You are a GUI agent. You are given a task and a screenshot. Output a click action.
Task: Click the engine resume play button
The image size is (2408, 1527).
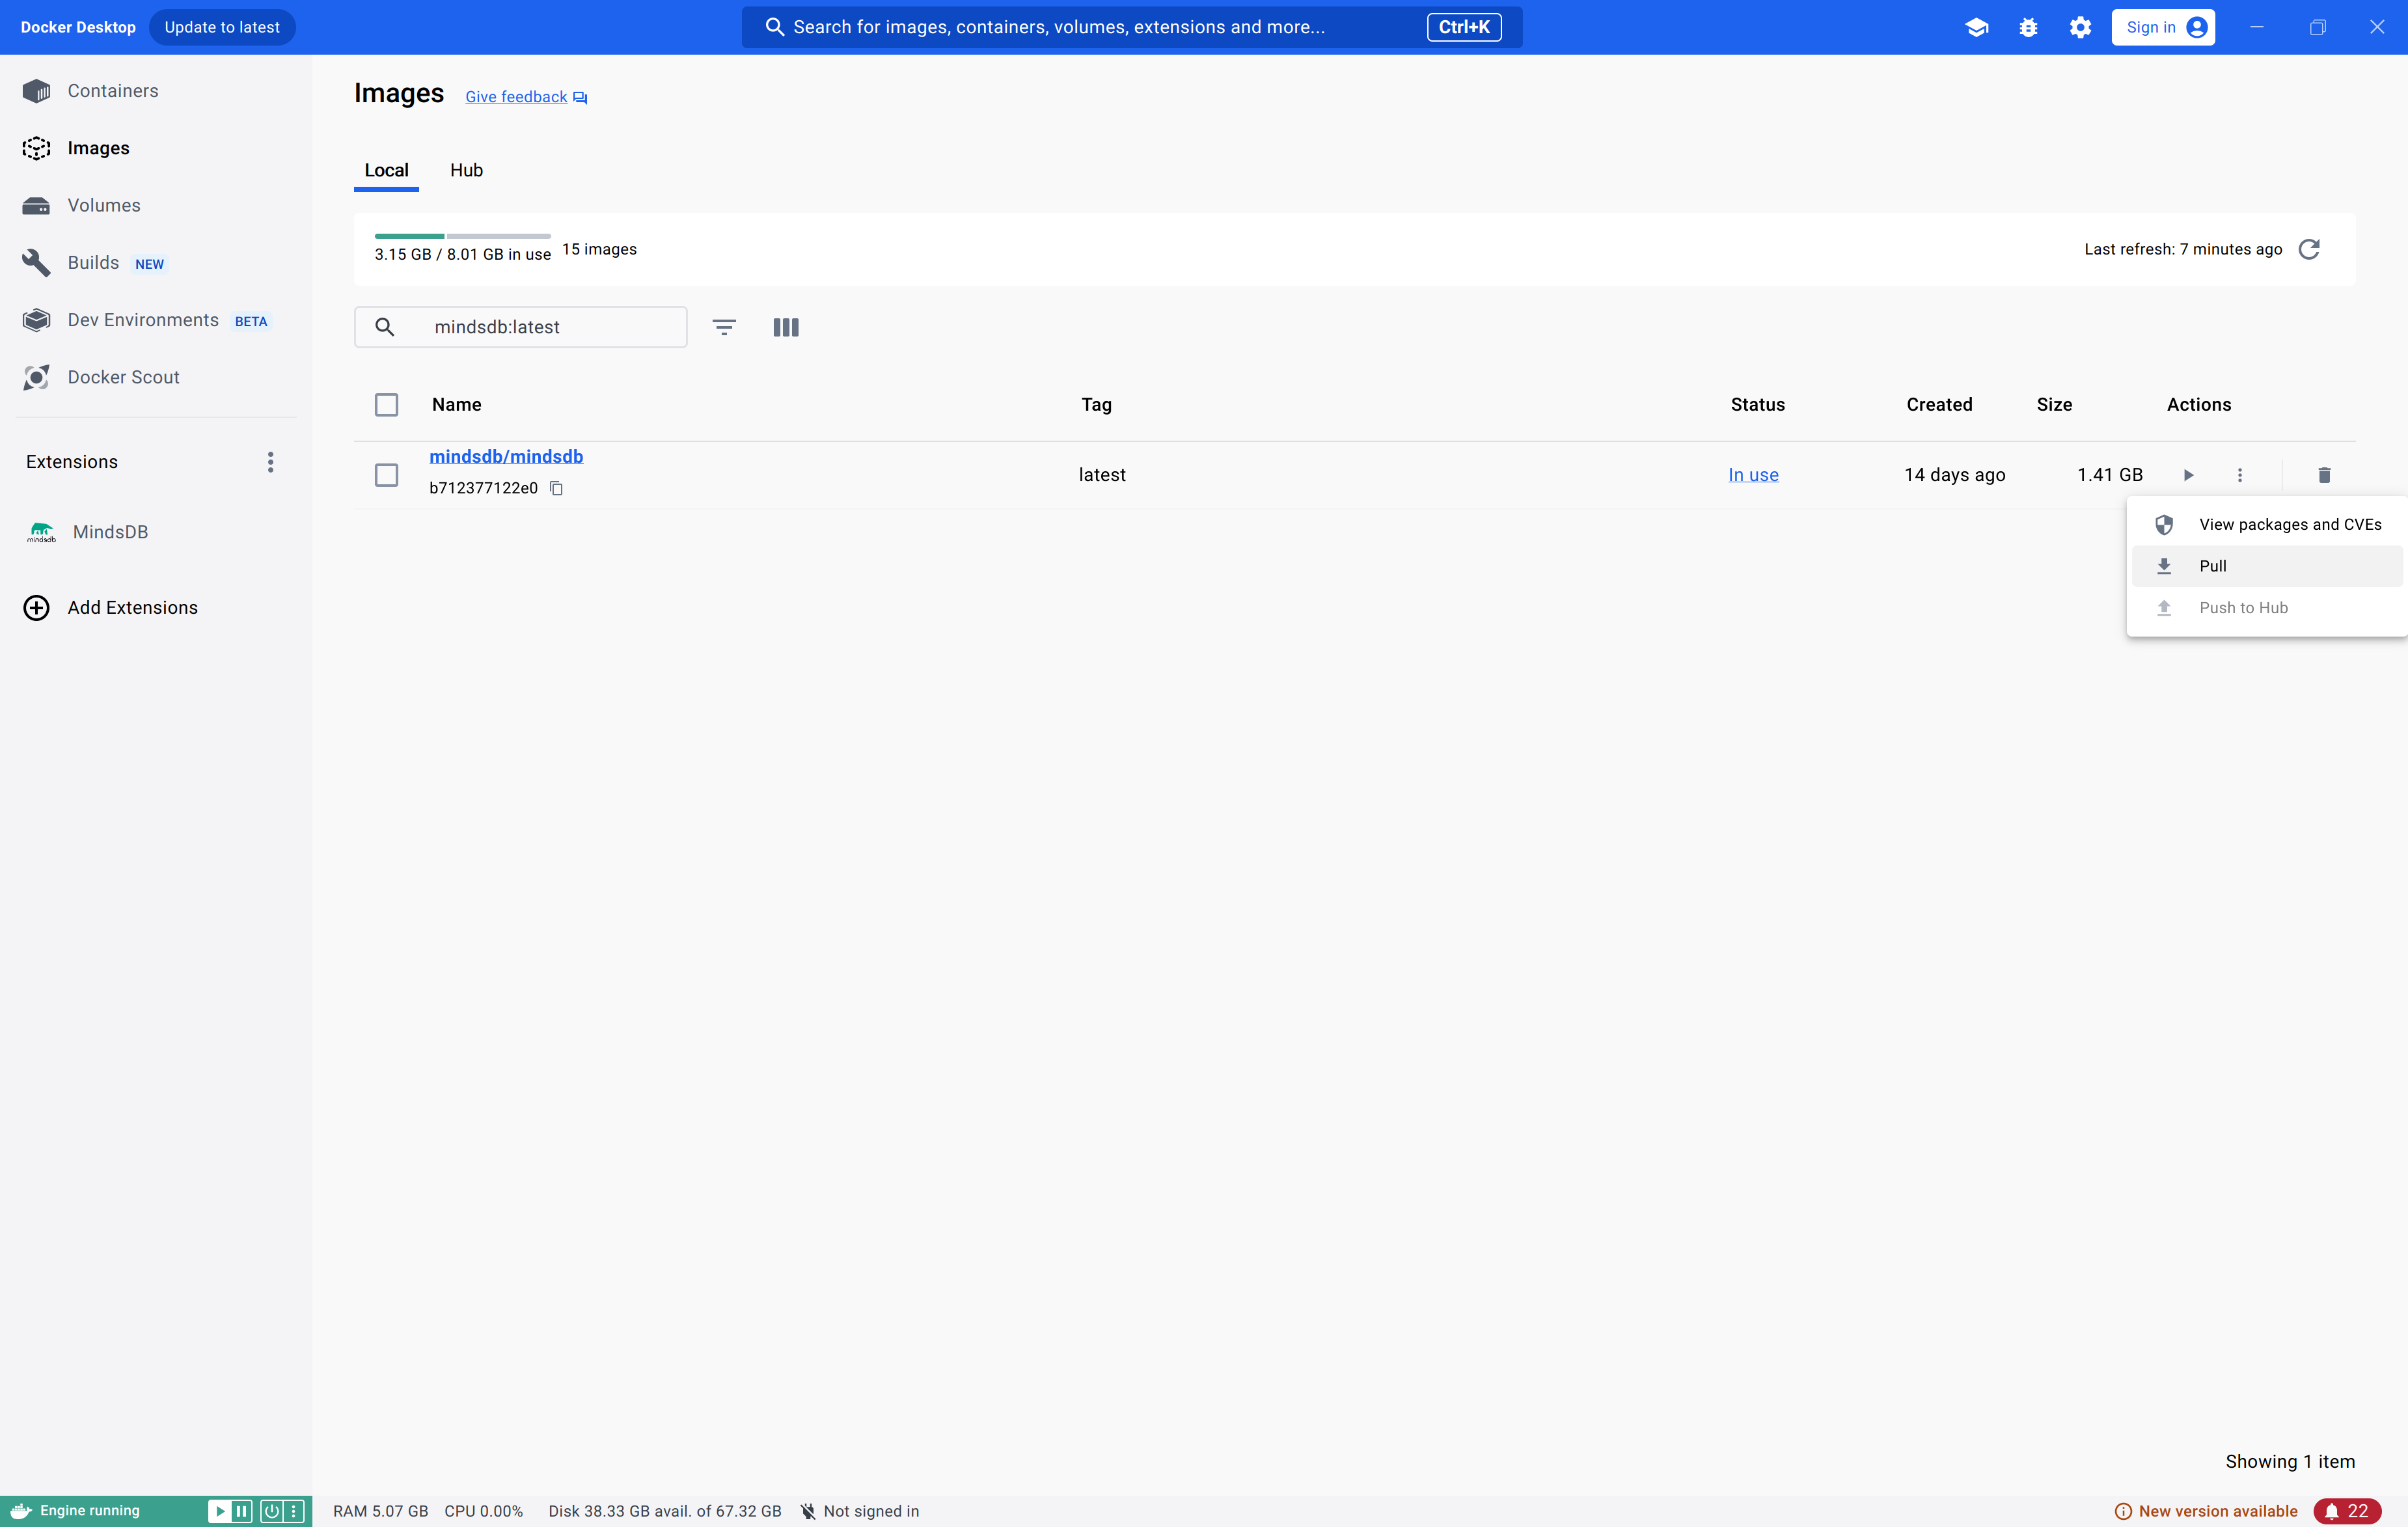[219, 1511]
